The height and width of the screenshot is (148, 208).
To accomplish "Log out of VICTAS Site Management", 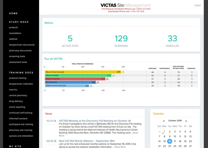I will [197, 5].
